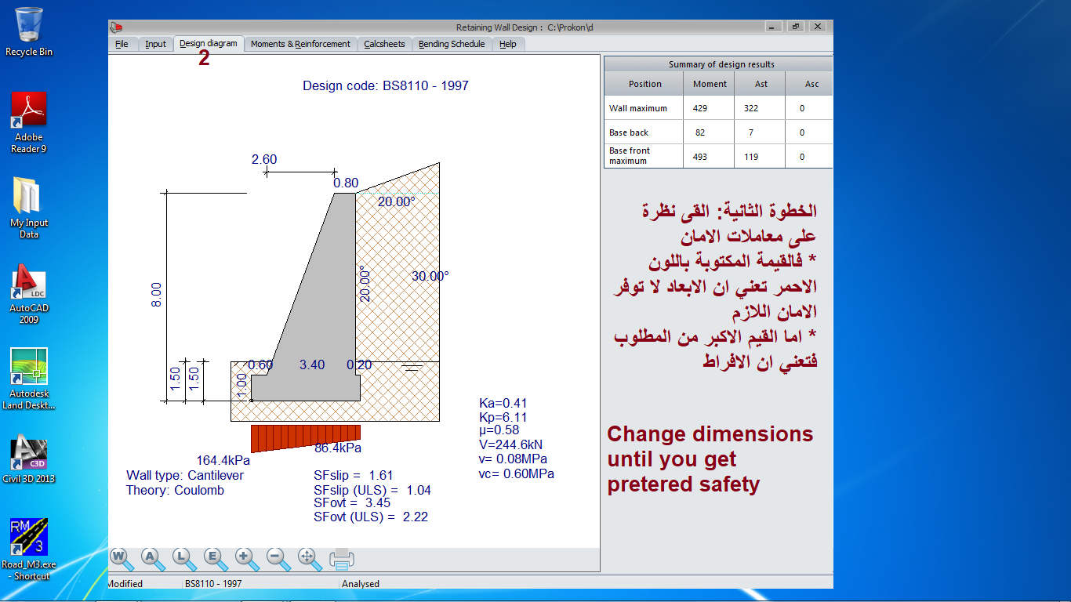Activate the Pan tool

(x=307, y=557)
